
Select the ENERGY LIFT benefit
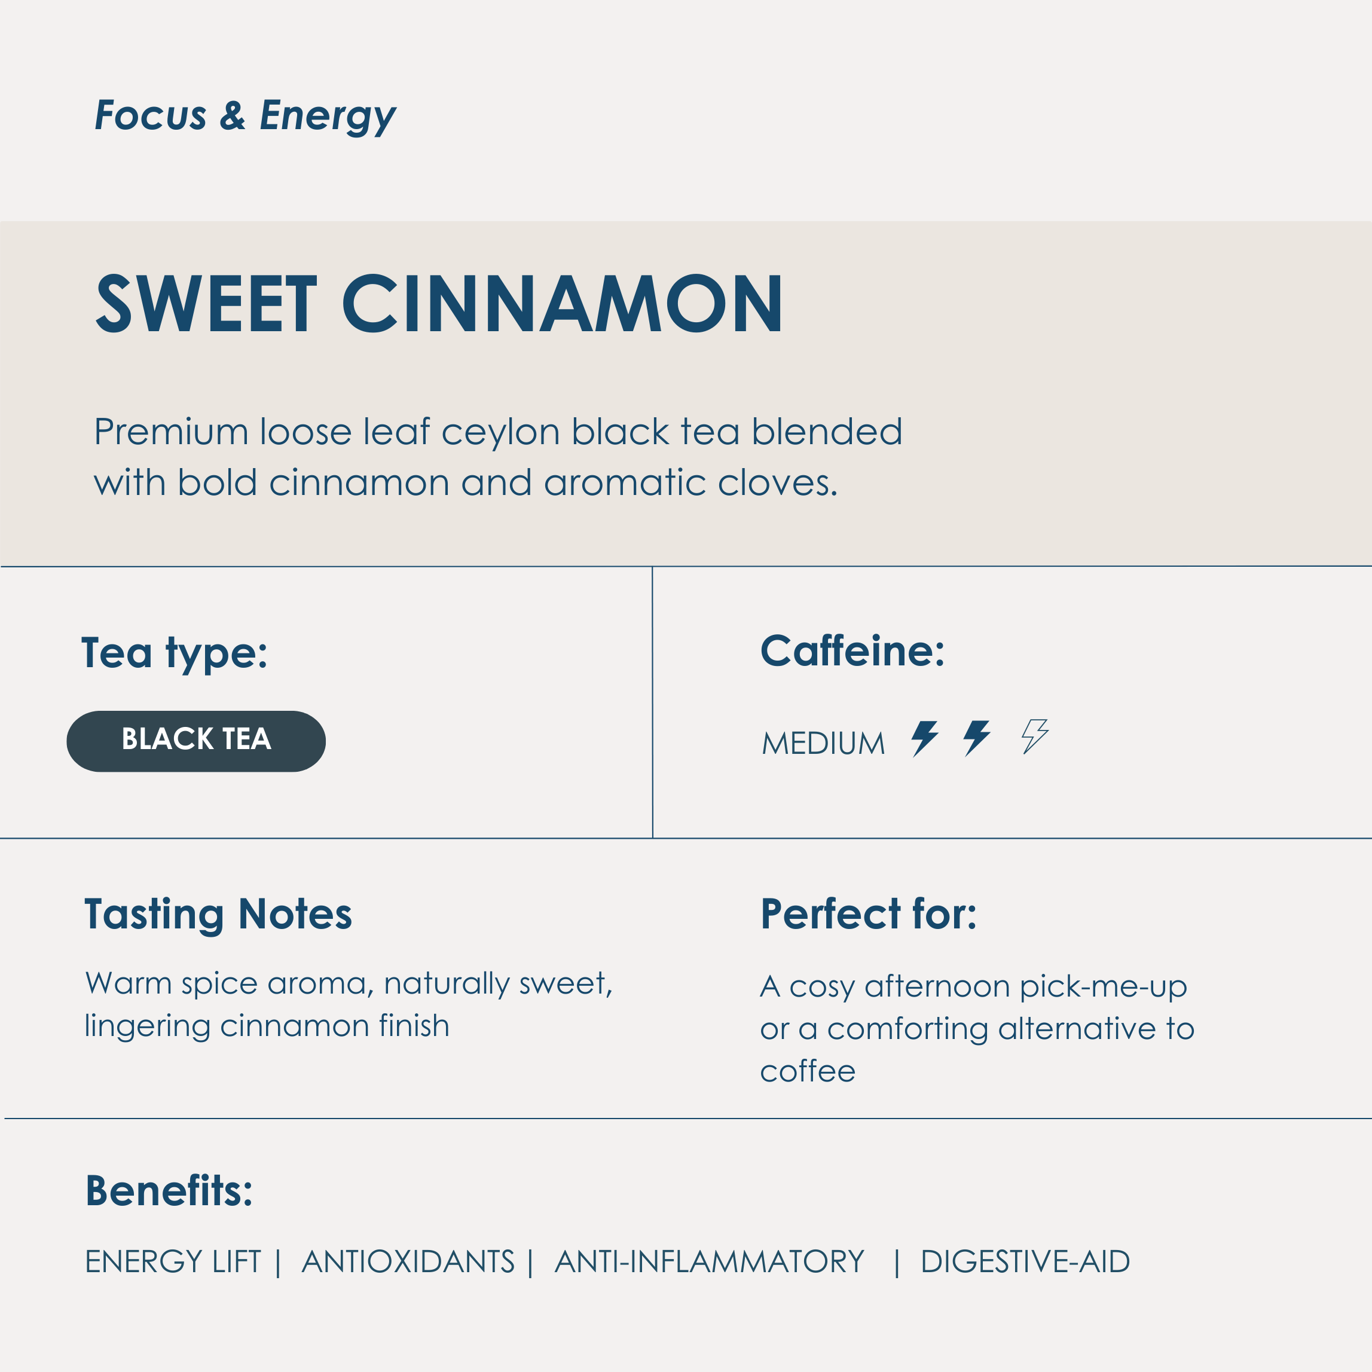tap(173, 1262)
